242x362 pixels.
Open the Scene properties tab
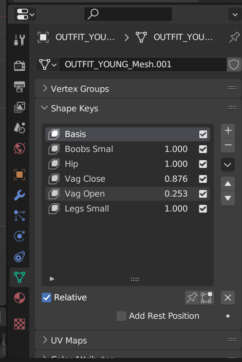pyautogui.click(x=20, y=128)
